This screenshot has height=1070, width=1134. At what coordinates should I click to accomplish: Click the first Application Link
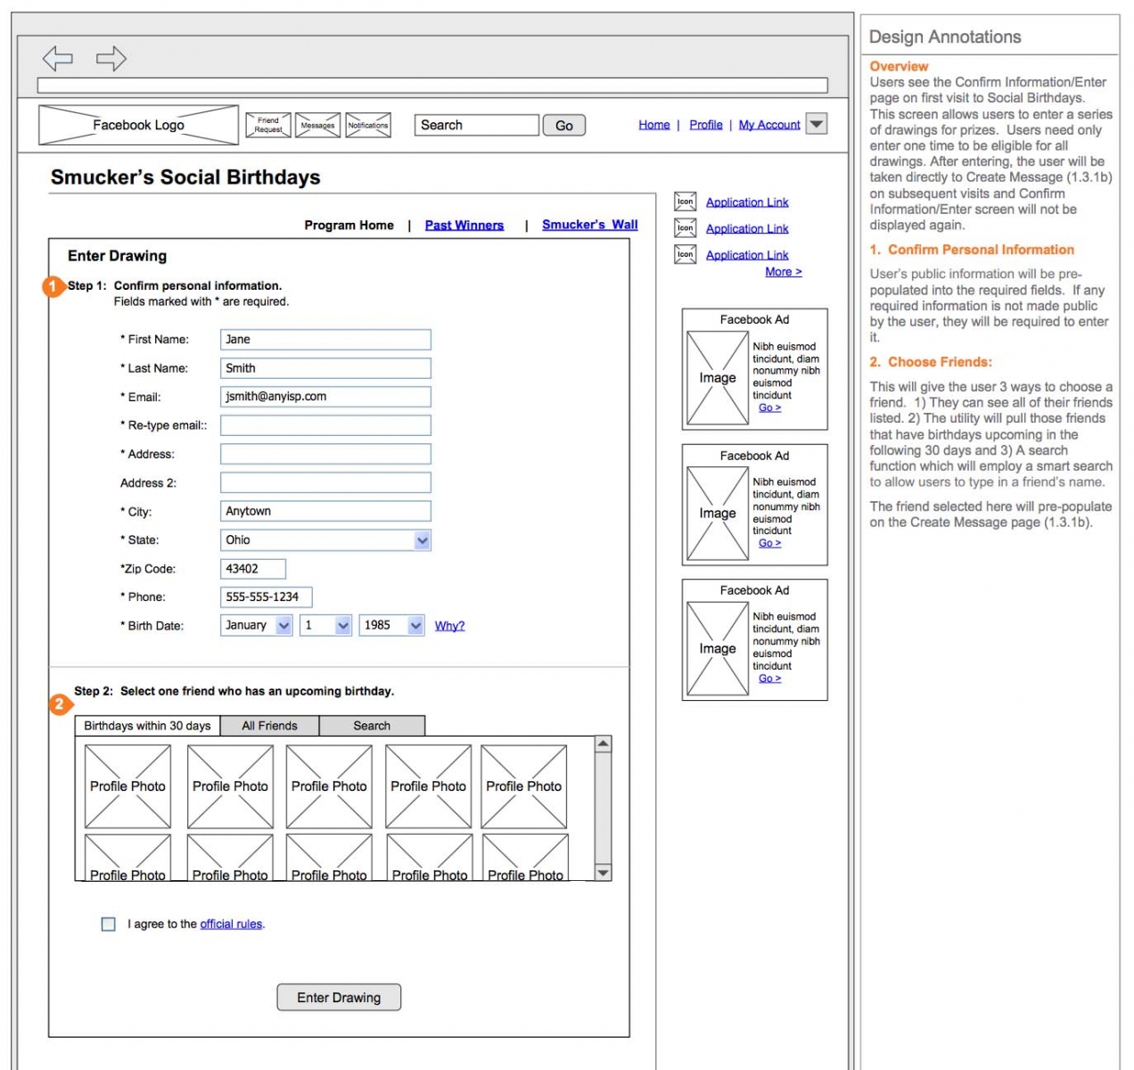pyautogui.click(x=747, y=202)
